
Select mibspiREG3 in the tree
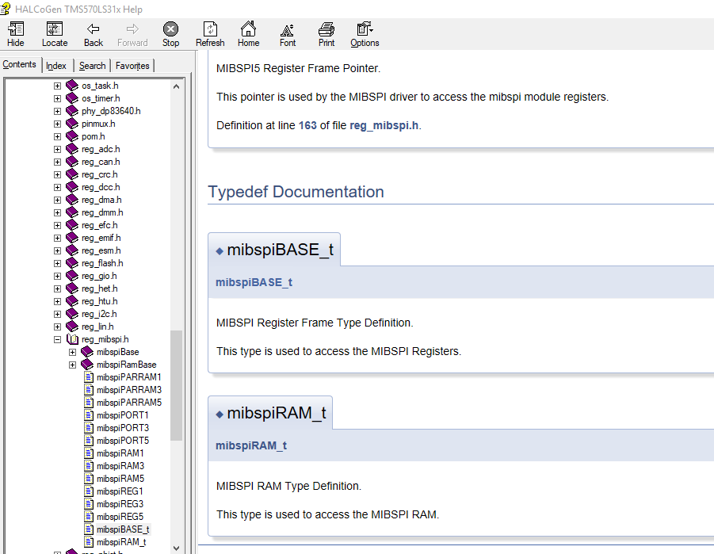pos(120,504)
